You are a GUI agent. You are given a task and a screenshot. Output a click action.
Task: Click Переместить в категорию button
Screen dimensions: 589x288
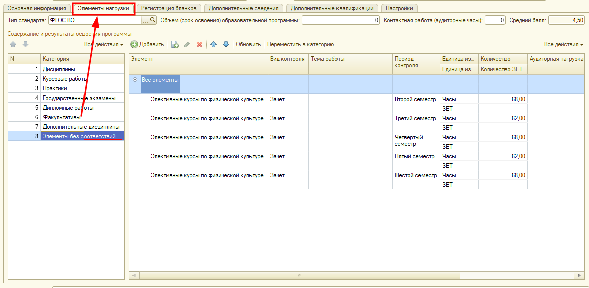(300, 44)
